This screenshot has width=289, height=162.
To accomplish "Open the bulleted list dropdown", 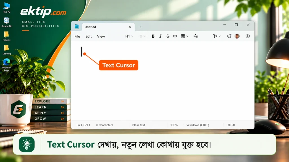I will coord(142,36).
